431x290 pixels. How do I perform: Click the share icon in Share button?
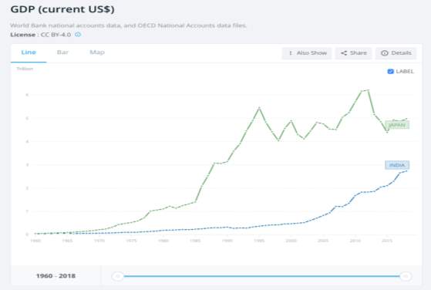[x=344, y=53]
